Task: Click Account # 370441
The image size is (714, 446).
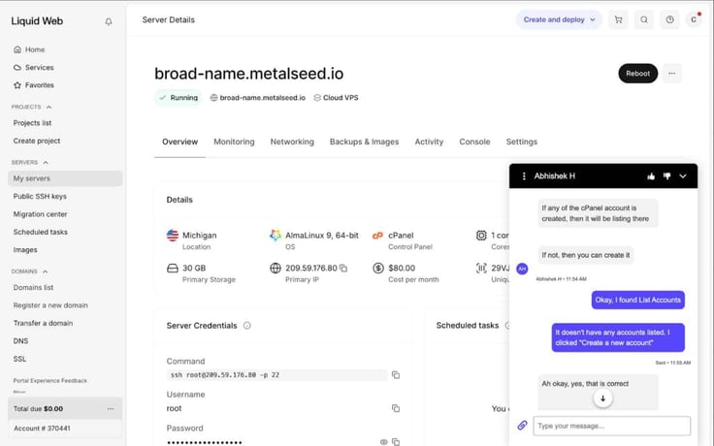Action: (42, 429)
